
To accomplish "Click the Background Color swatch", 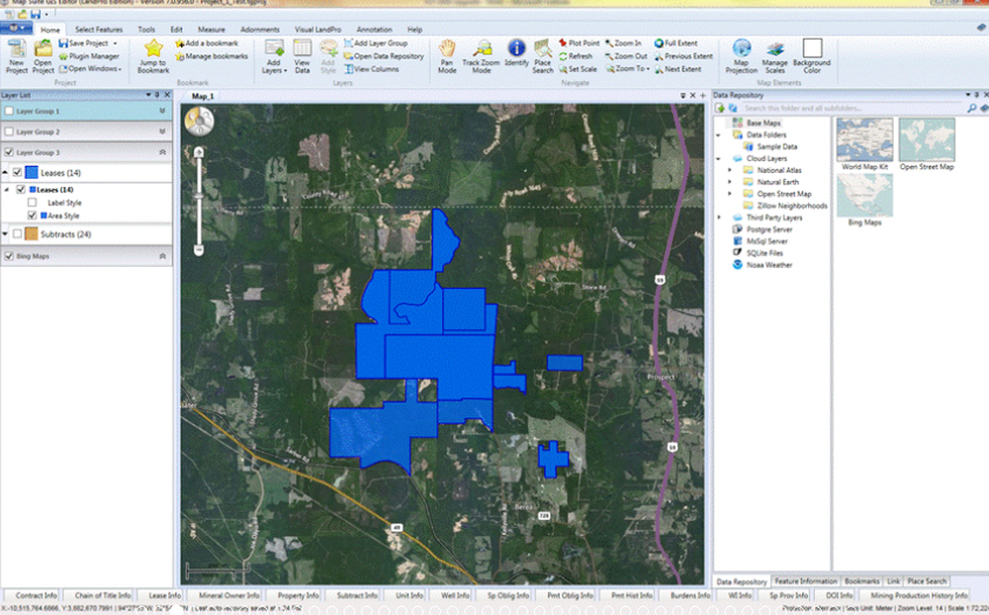I will tap(812, 48).
